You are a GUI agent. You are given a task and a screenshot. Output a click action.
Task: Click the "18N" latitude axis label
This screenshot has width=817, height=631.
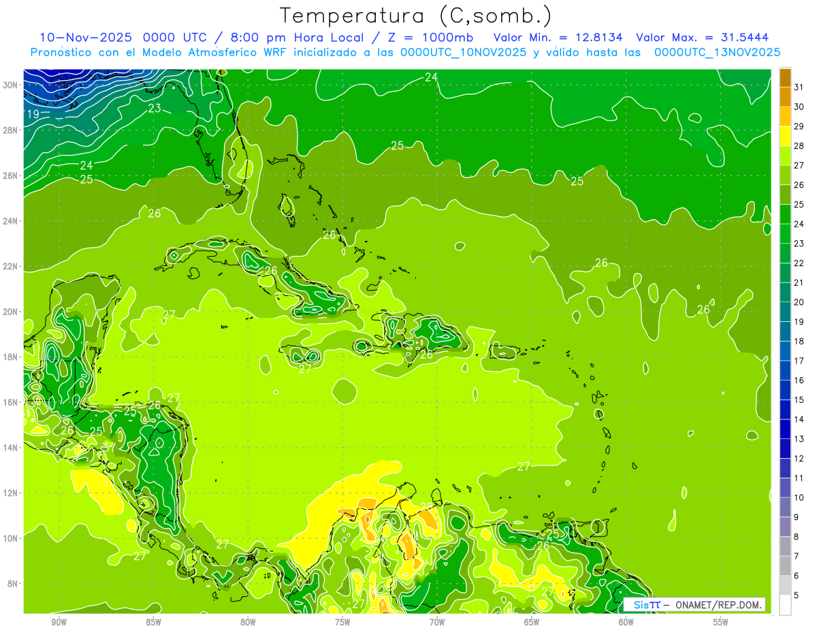pos(12,357)
